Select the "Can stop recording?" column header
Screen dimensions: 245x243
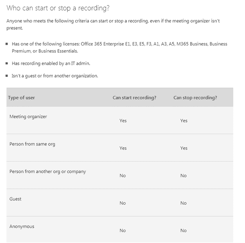point(195,98)
